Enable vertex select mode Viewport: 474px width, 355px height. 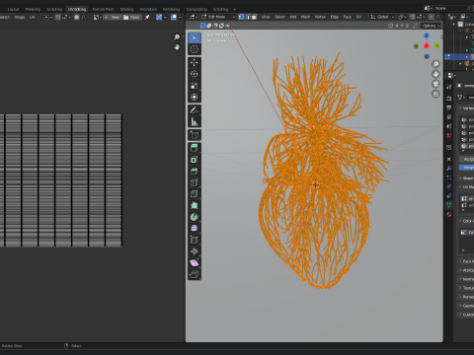241,17
